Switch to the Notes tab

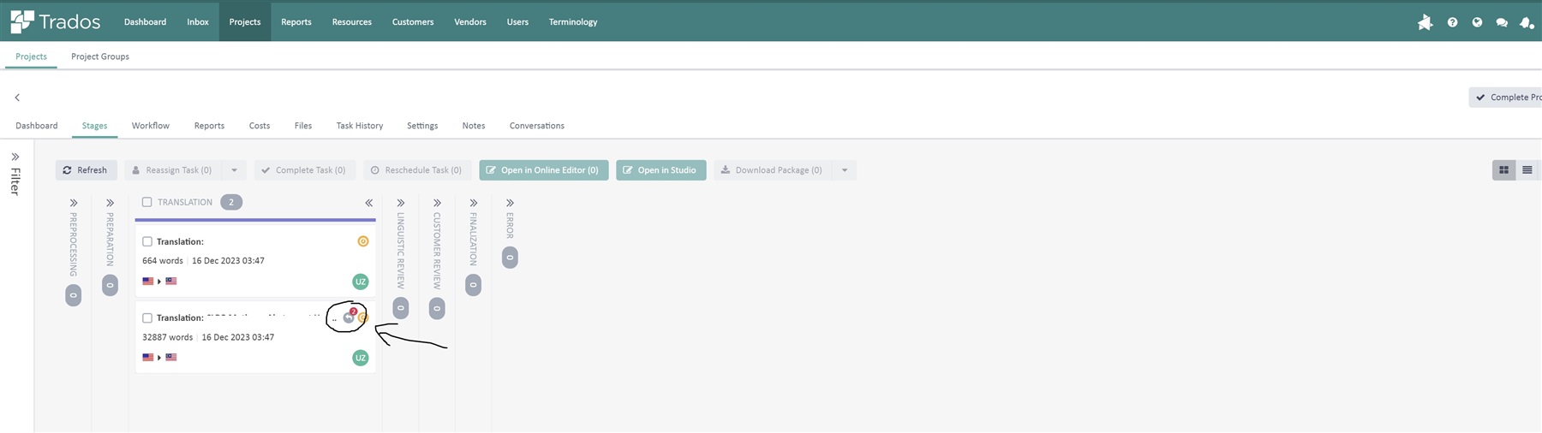tap(474, 126)
